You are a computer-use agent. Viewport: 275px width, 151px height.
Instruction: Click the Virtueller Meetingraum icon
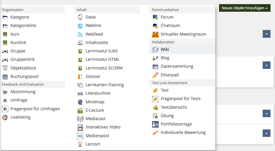155,34
